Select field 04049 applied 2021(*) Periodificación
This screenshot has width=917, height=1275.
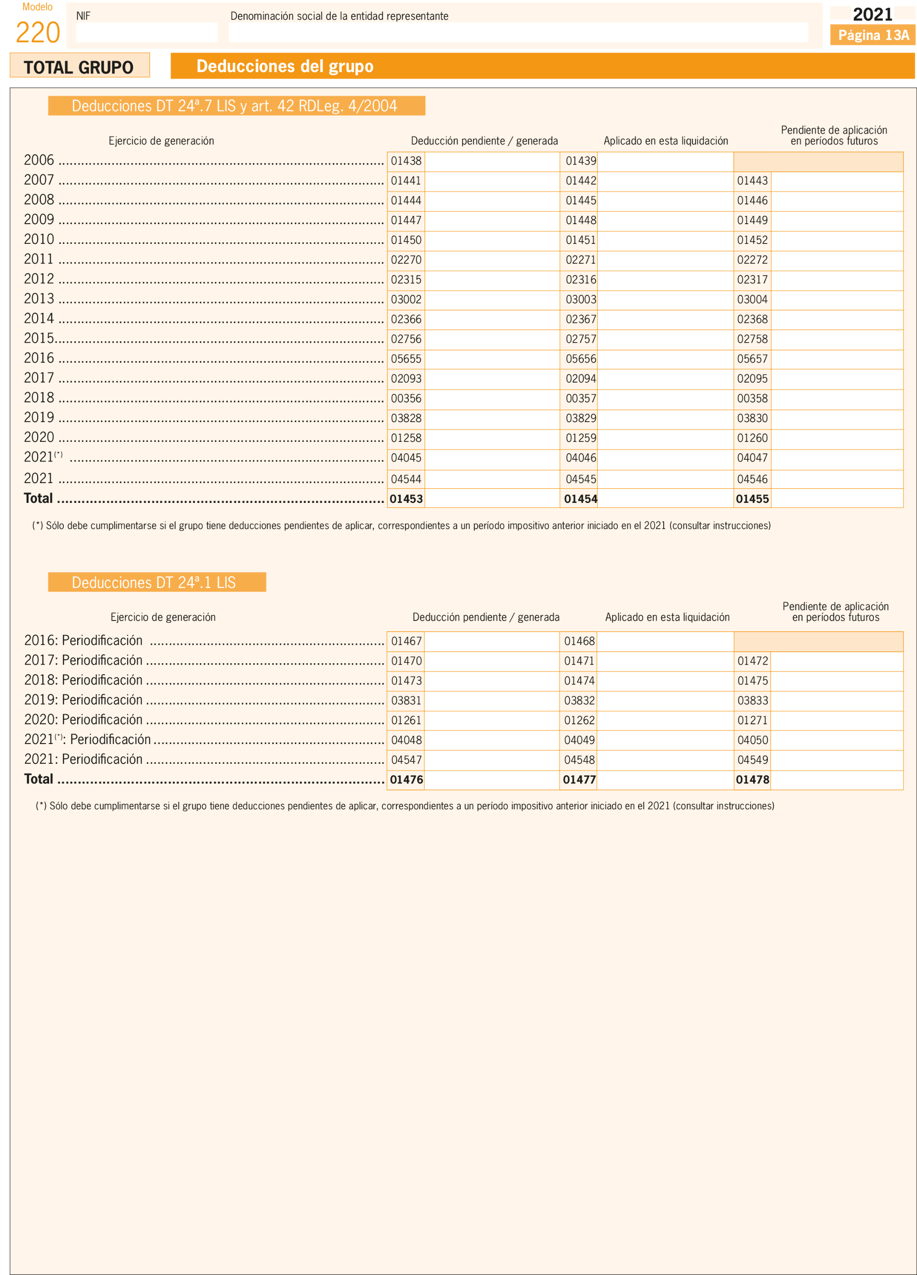pyautogui.click(x=665, y=740)
